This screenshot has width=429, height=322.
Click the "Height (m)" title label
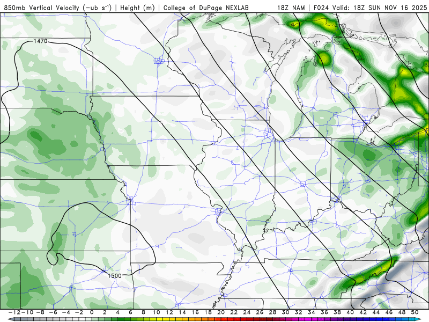tap(137, 8)
